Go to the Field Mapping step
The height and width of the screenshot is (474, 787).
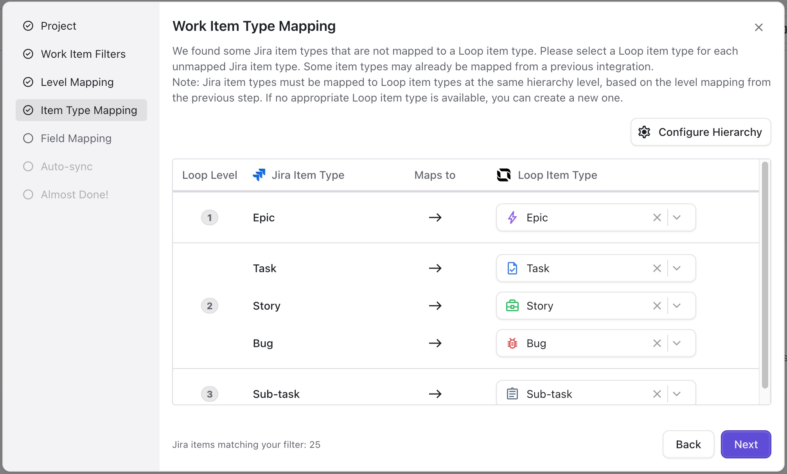point(81,138)
